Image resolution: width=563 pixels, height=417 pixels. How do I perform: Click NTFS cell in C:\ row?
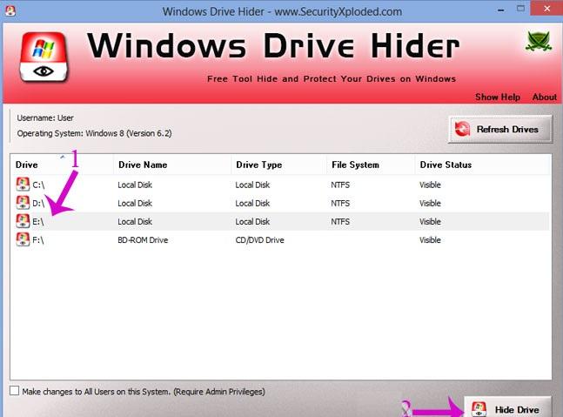(x=340, y=185)
